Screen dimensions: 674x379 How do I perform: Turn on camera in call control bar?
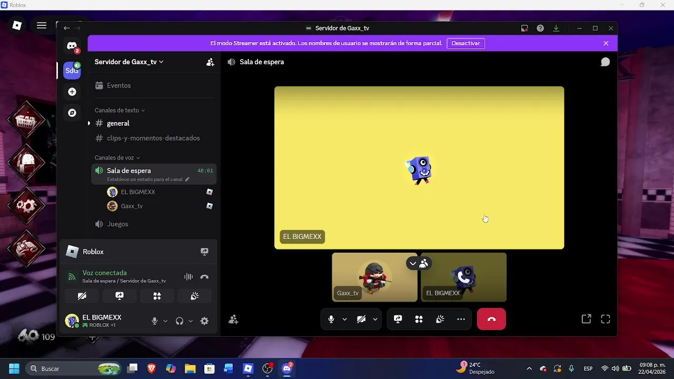coord(361,319)
